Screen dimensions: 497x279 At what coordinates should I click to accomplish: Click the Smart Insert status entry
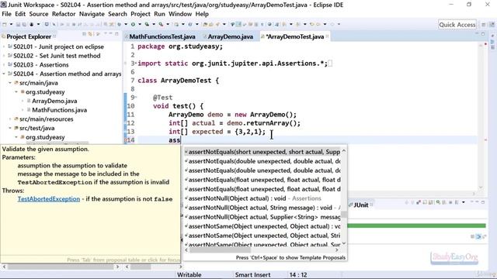tap(252, 274)
